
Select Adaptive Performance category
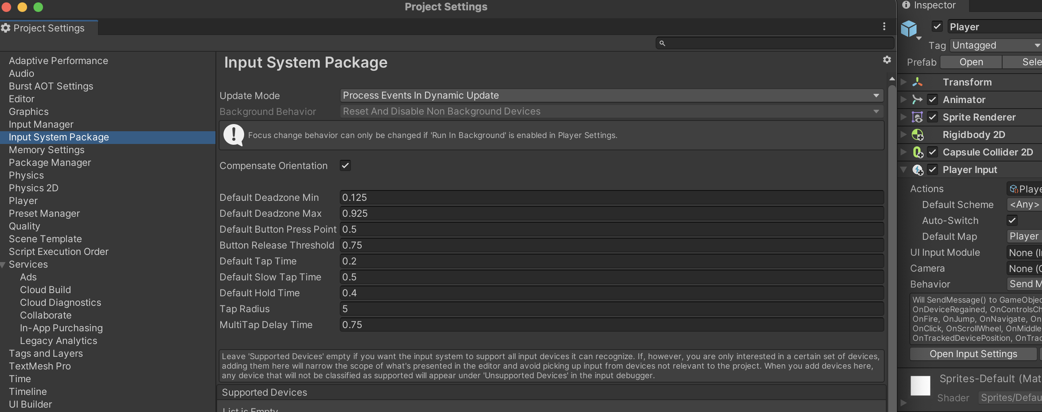tap(58, 60)
